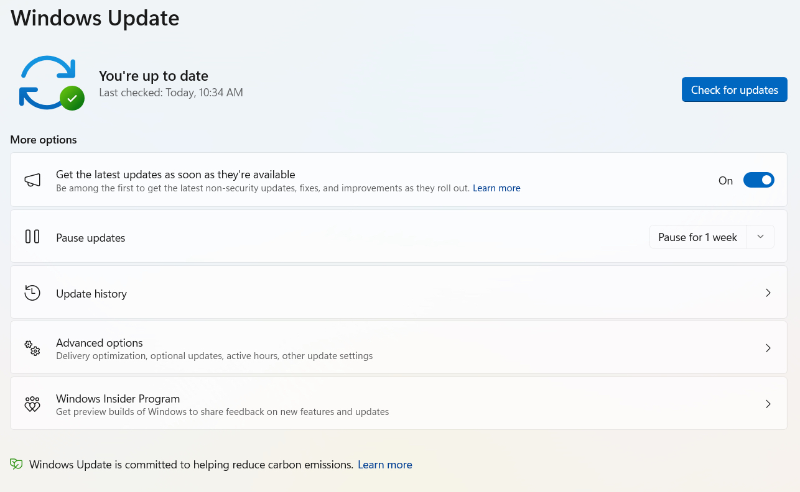Click the pause icon beside Pause updates

click(32, 237)
